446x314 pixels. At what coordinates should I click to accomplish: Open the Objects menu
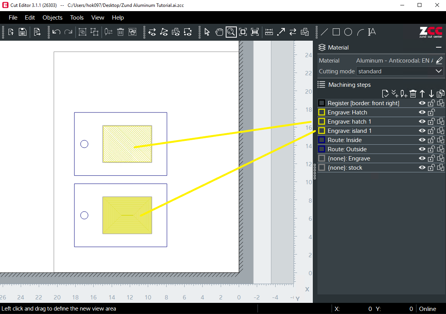[52, 18]
